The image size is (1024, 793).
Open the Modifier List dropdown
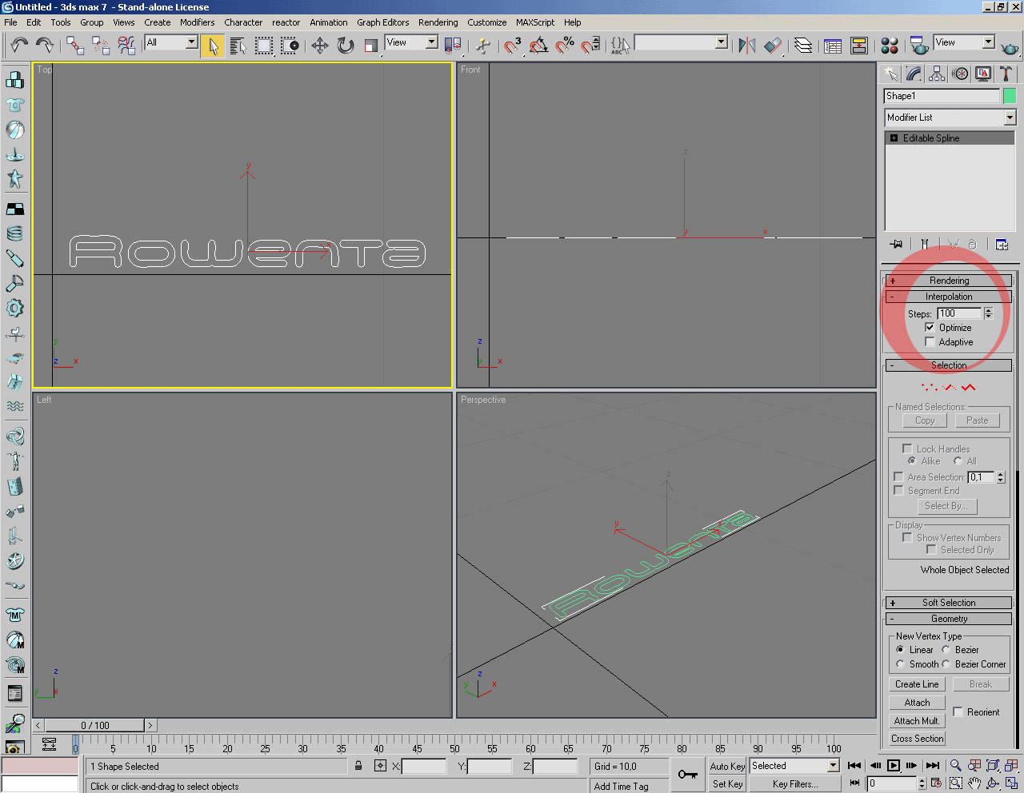1010,118
